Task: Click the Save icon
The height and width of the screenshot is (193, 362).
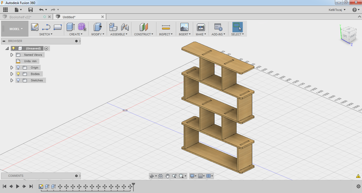Action: tap(31, 10)
